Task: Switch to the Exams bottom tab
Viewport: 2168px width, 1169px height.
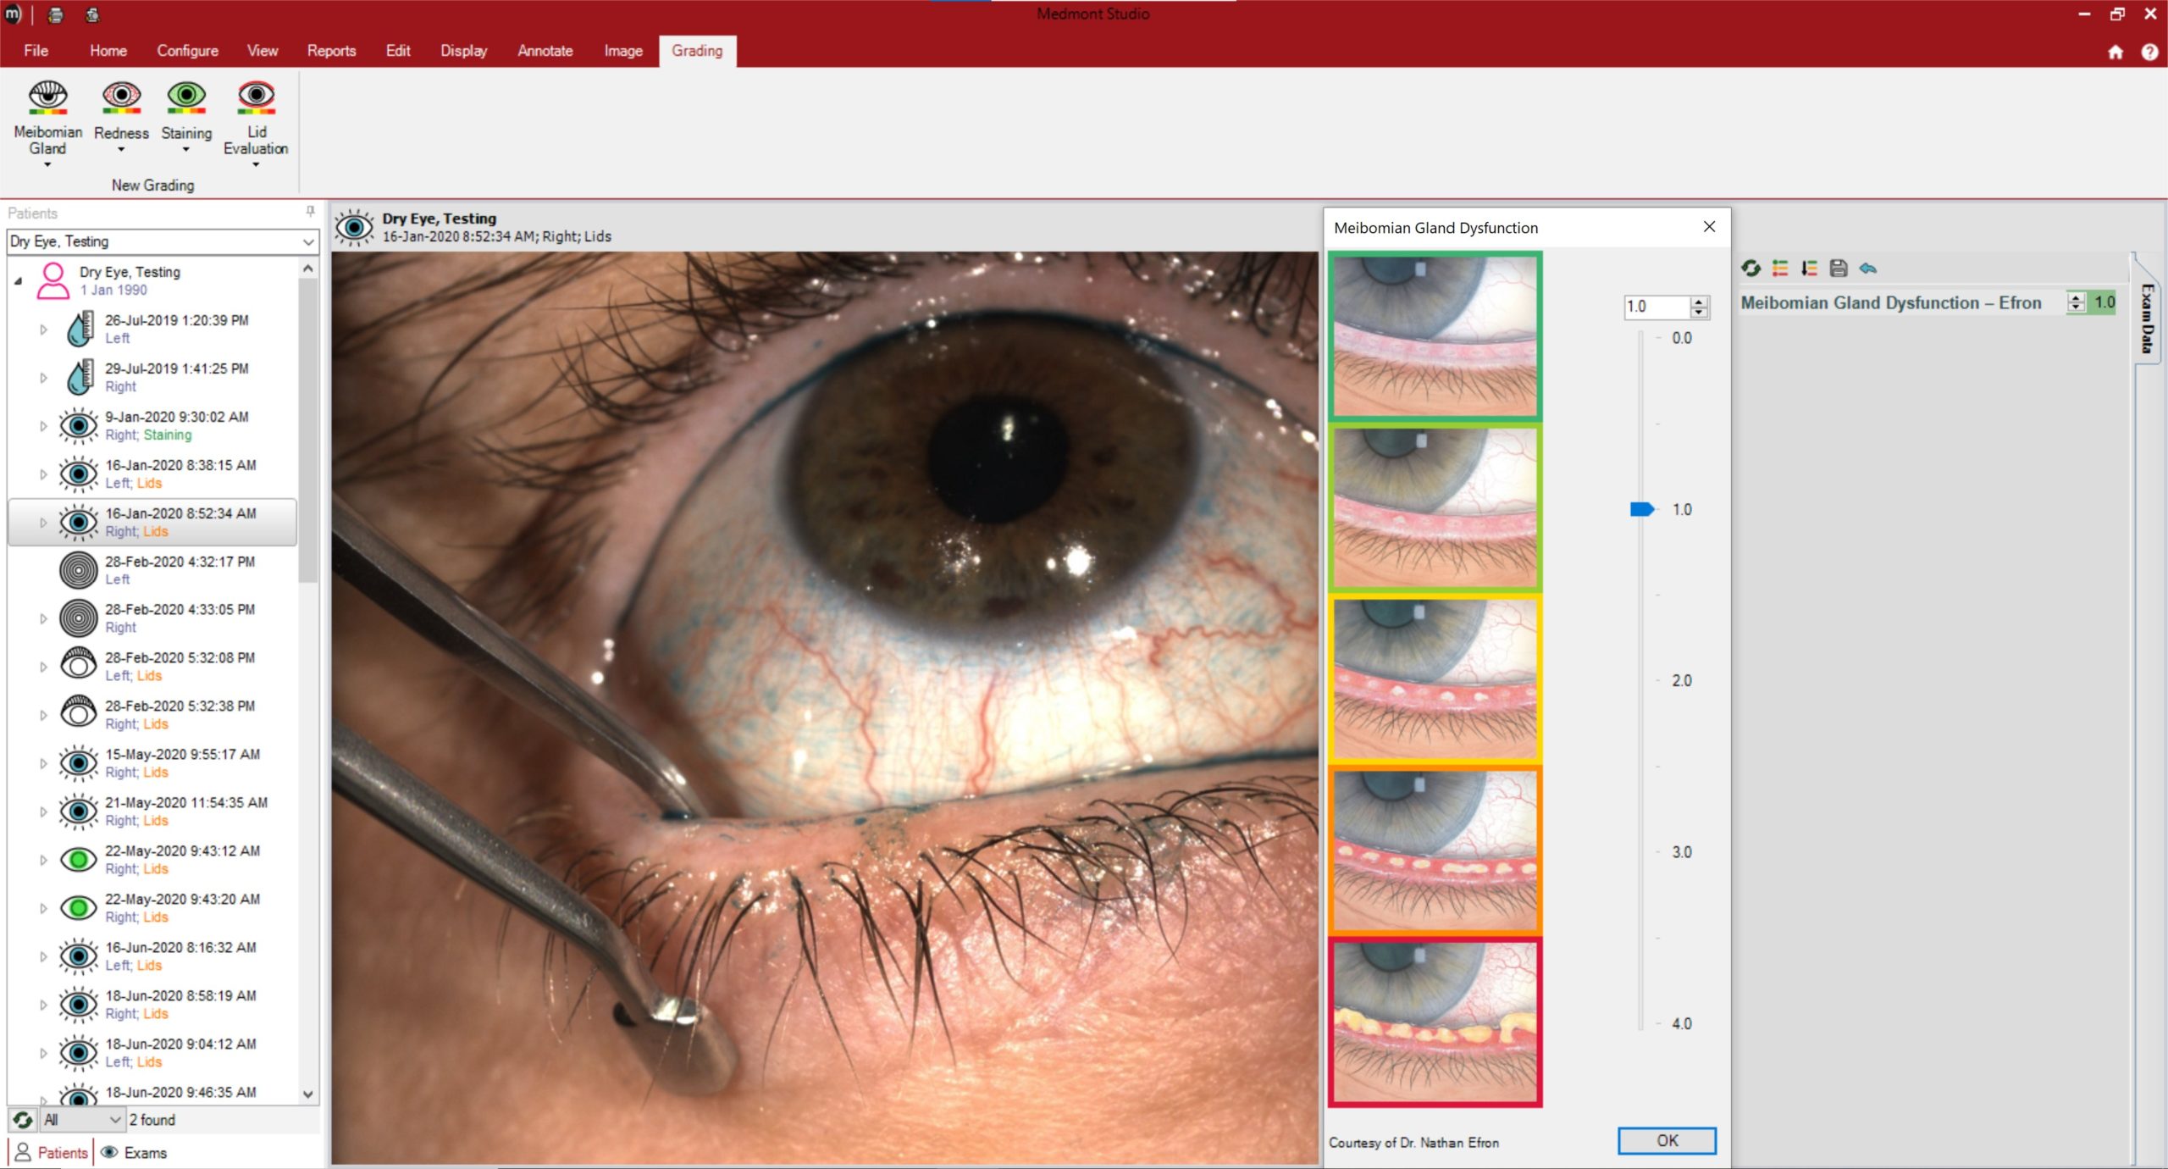Action: point(134,1153)
